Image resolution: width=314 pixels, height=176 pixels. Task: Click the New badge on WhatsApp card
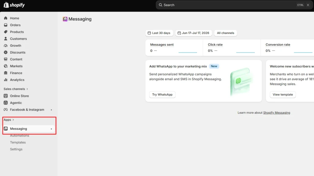(214, 66)
